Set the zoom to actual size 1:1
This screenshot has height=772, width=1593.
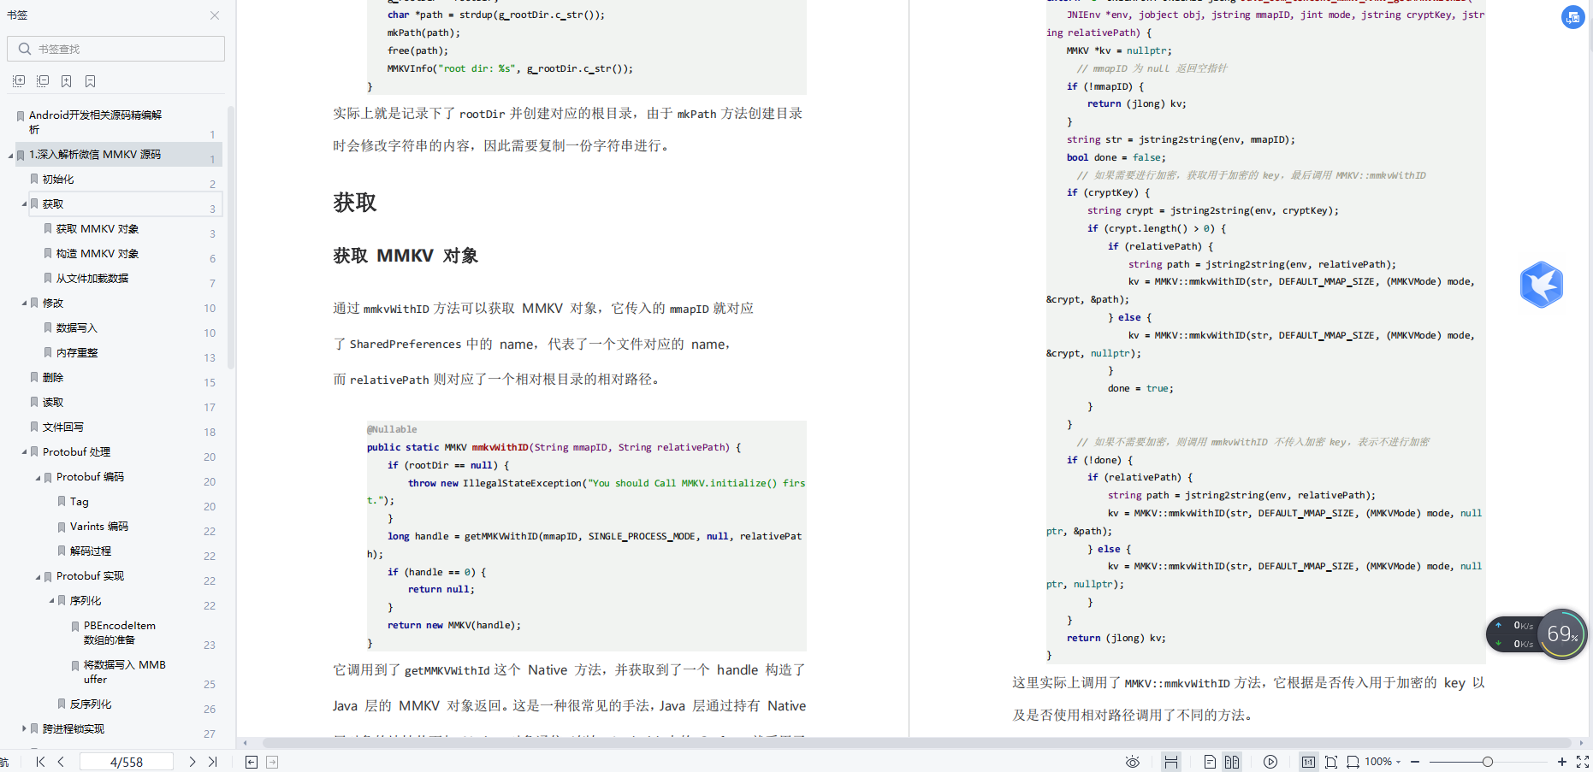pos(1309,762)
